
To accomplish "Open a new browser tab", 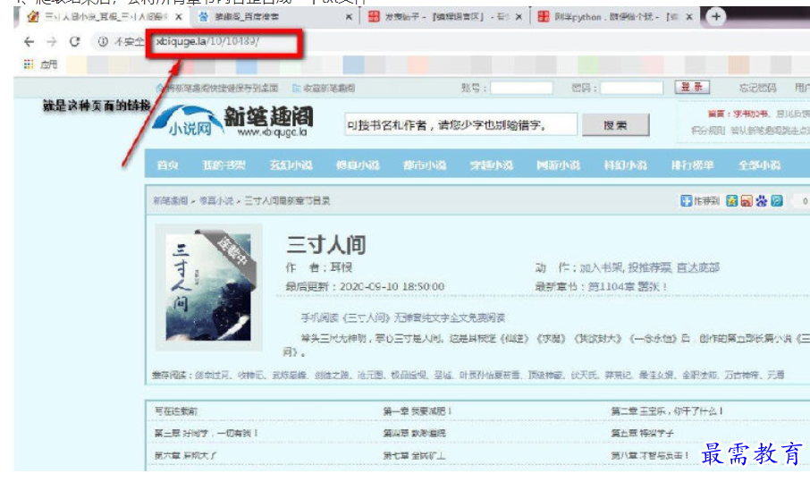I will point(715,16).
